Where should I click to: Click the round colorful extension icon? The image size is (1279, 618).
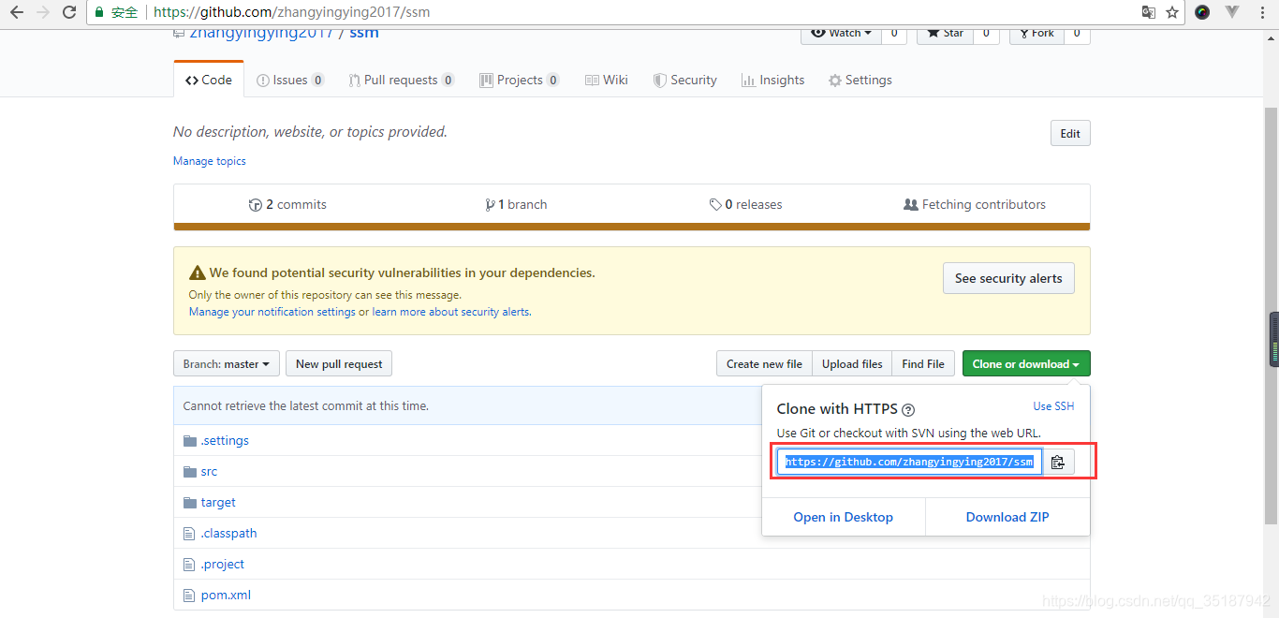[x=1202, y=12]
